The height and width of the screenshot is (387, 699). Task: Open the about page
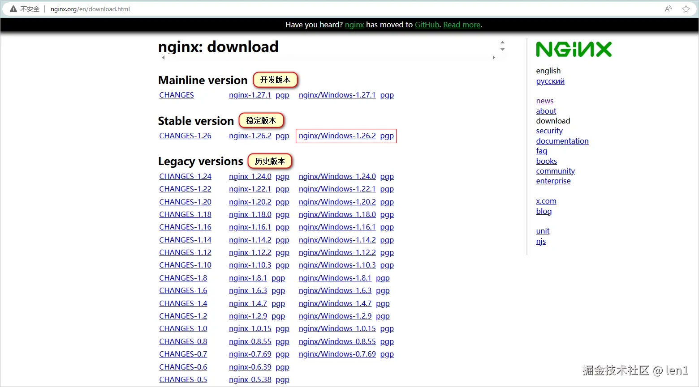coord(546,111)
